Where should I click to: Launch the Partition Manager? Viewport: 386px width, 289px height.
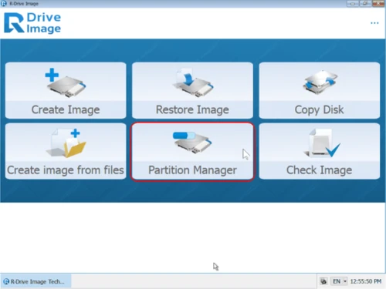[192, 152]
